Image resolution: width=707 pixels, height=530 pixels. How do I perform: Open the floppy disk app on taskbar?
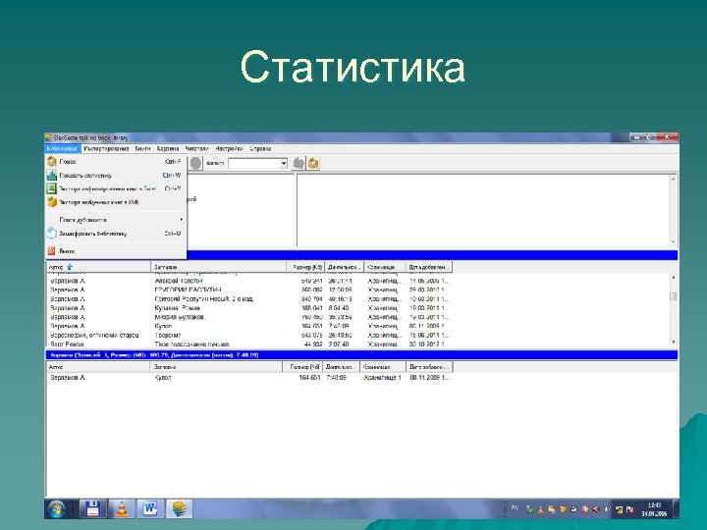pyautogui.click(x=93, y=508)
